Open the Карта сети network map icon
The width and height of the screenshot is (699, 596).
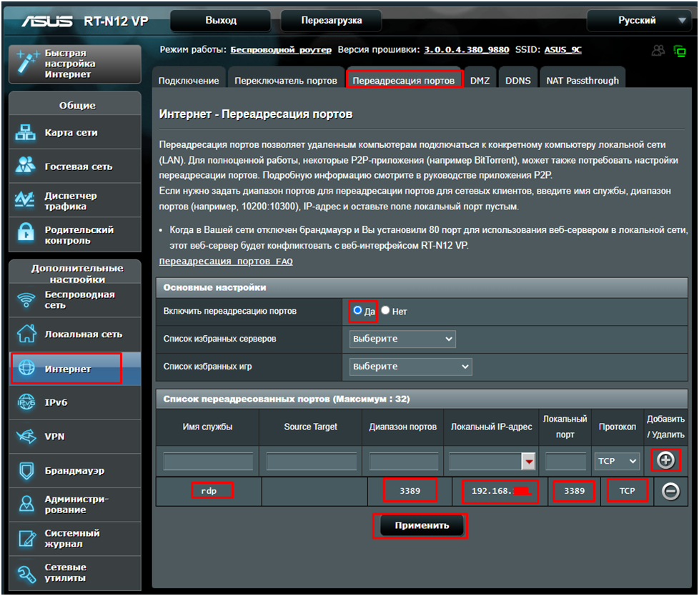coord(26,132)
